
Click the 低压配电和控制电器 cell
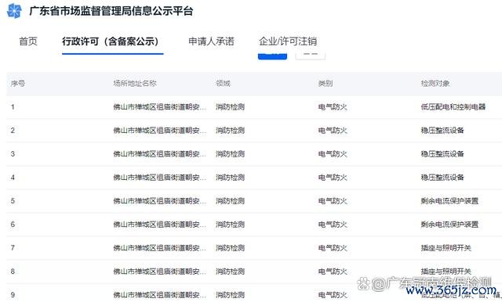[x=453, y=107]
